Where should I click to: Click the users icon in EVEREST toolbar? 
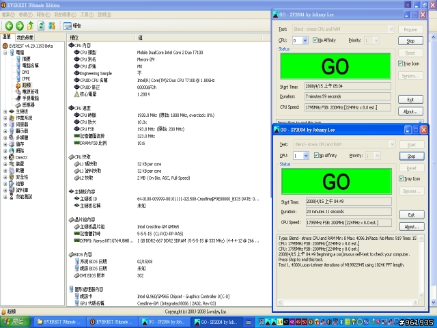coord(53,25)
